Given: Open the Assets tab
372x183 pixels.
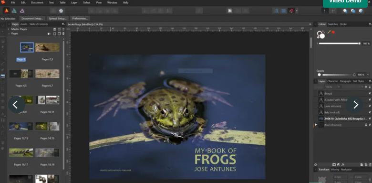Looking at the screenshot, I should (24, 24).
